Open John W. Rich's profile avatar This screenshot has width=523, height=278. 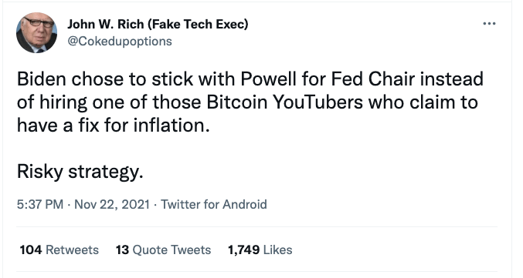[x=36, y=33]
